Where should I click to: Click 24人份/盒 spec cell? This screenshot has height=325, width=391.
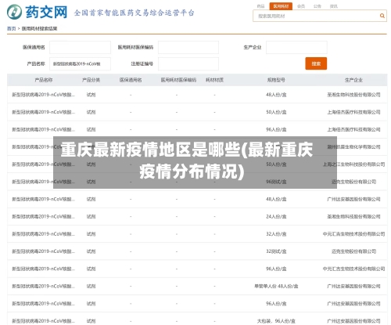point(276,216)
